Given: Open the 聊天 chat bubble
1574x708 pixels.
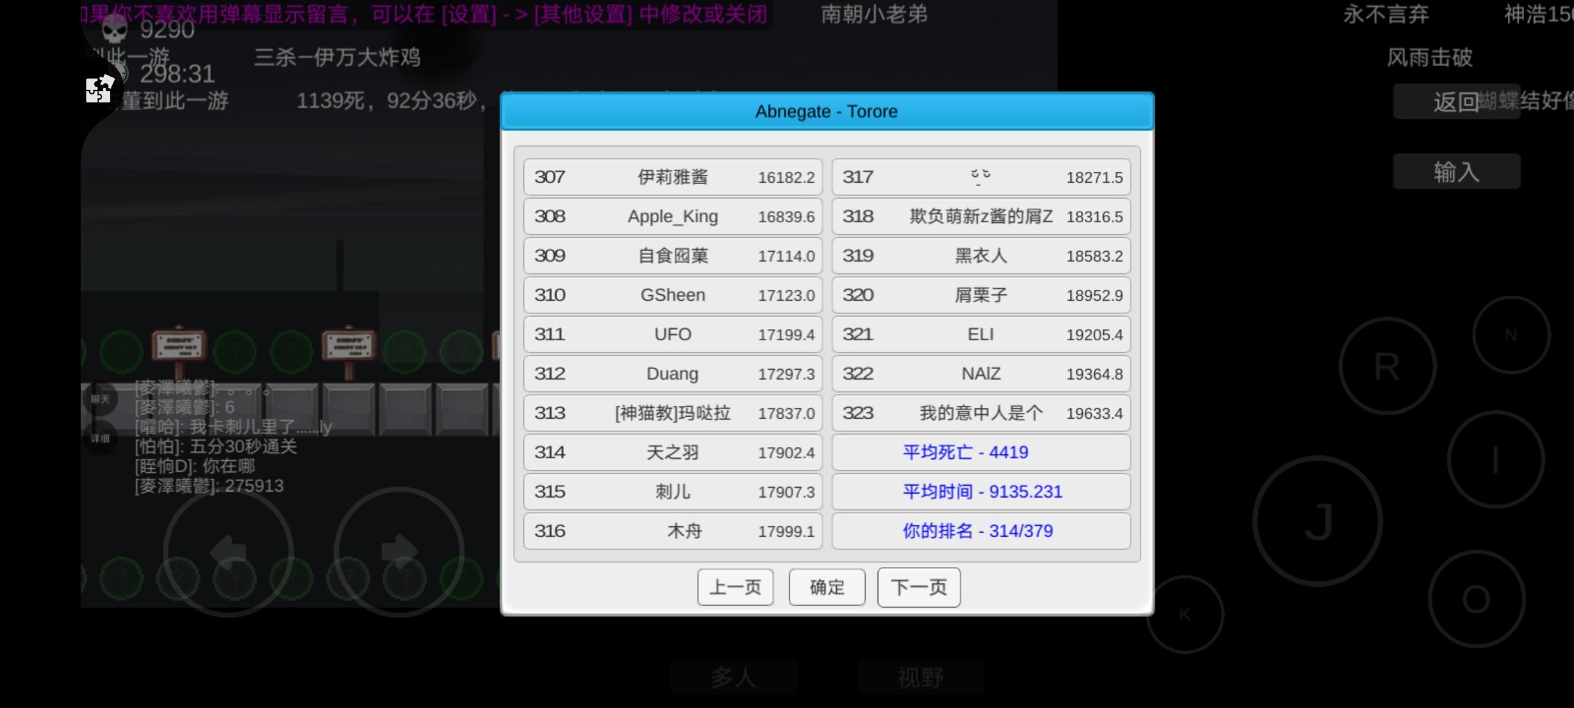Looking at the screenshot, I should click(x=100, y=399).
